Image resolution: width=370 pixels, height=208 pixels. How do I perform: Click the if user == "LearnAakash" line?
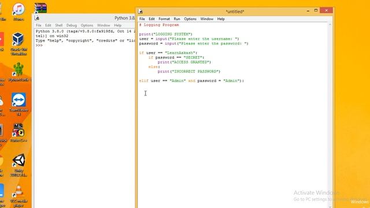point(168,53)
